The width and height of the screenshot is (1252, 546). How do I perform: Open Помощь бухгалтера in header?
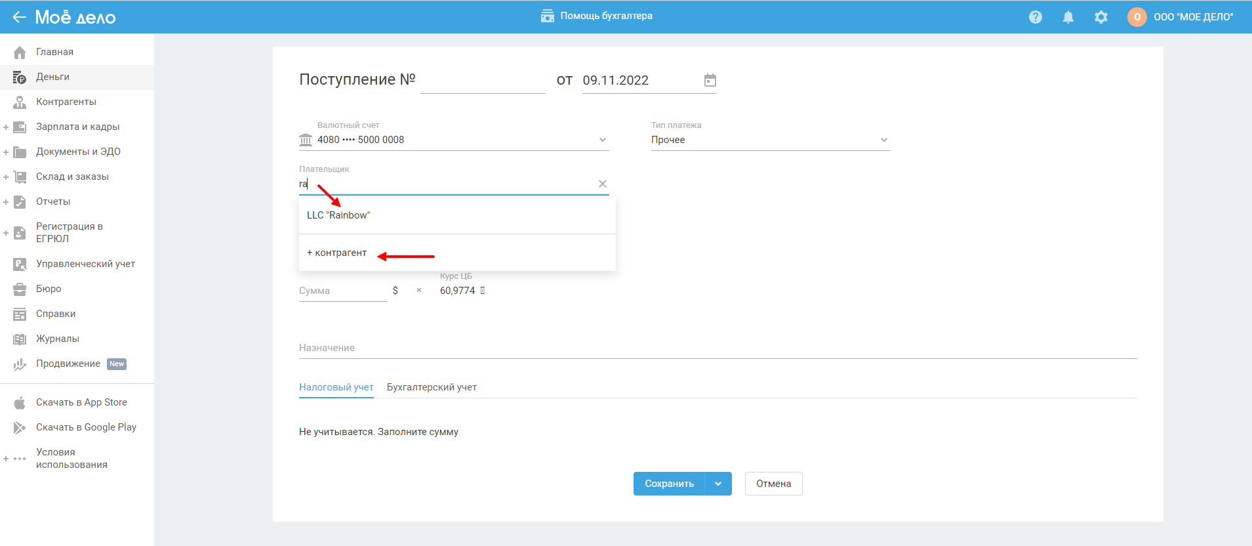[597, 16]
